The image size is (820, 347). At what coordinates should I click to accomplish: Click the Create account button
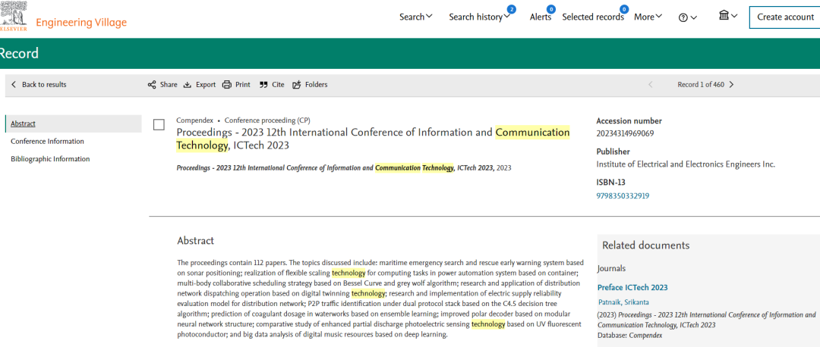point(785,17)
